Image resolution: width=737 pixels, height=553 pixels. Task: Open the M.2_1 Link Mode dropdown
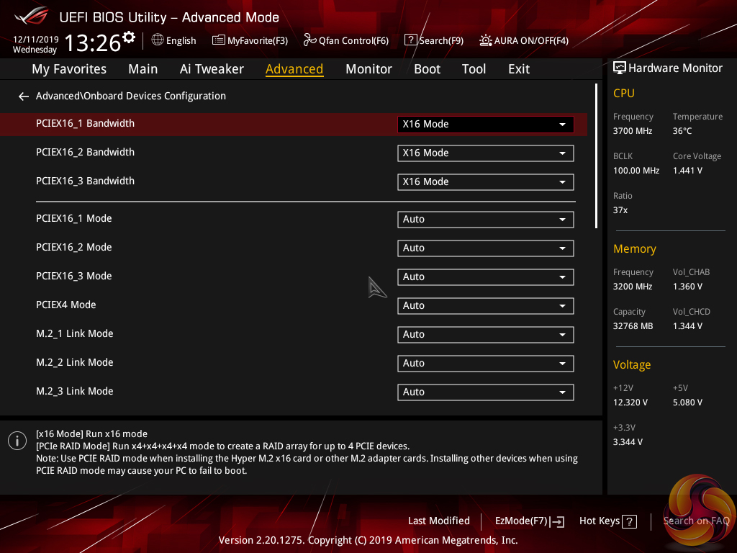coord(486,334)
